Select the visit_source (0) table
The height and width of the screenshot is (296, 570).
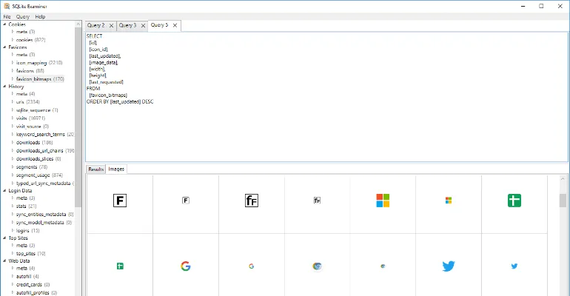tap(33, 127)
